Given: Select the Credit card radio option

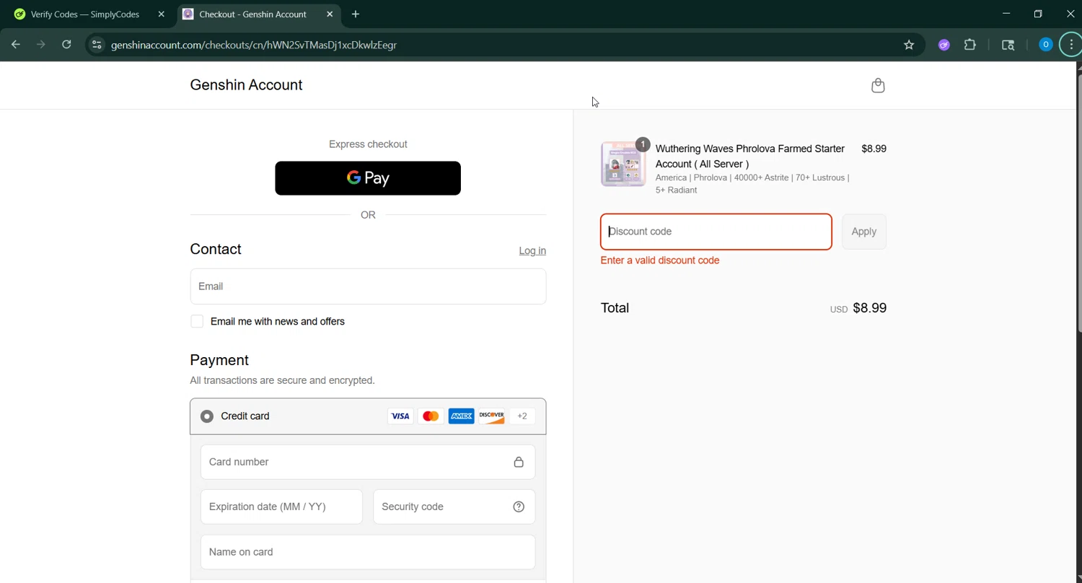Looking at the screenshot, I should tap(207, 416).
